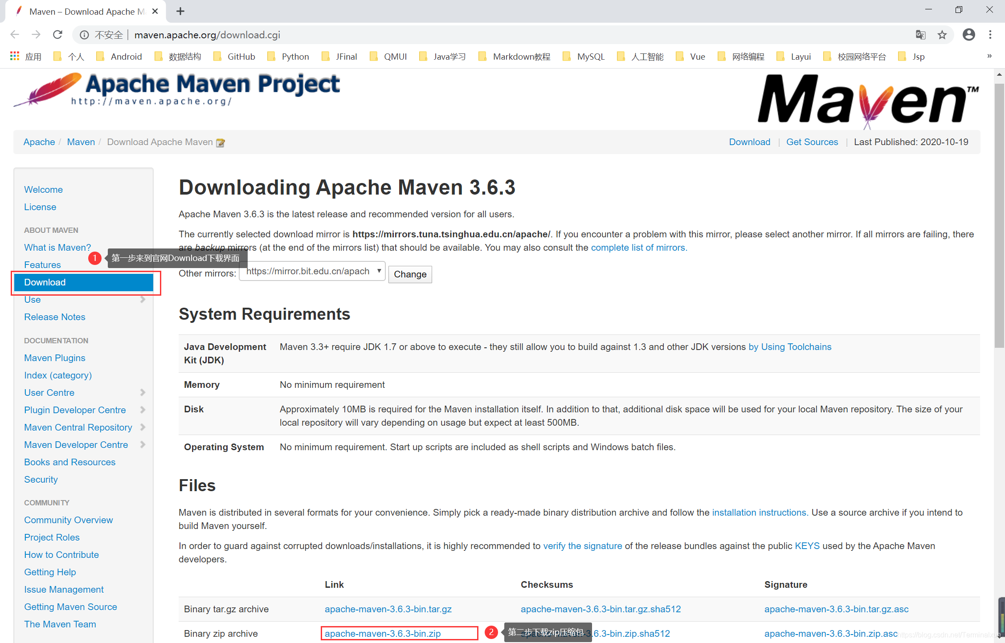The image size is (1005, 643).
Task: Expand Maven Central Repository submenu
Action: (143, 427)
